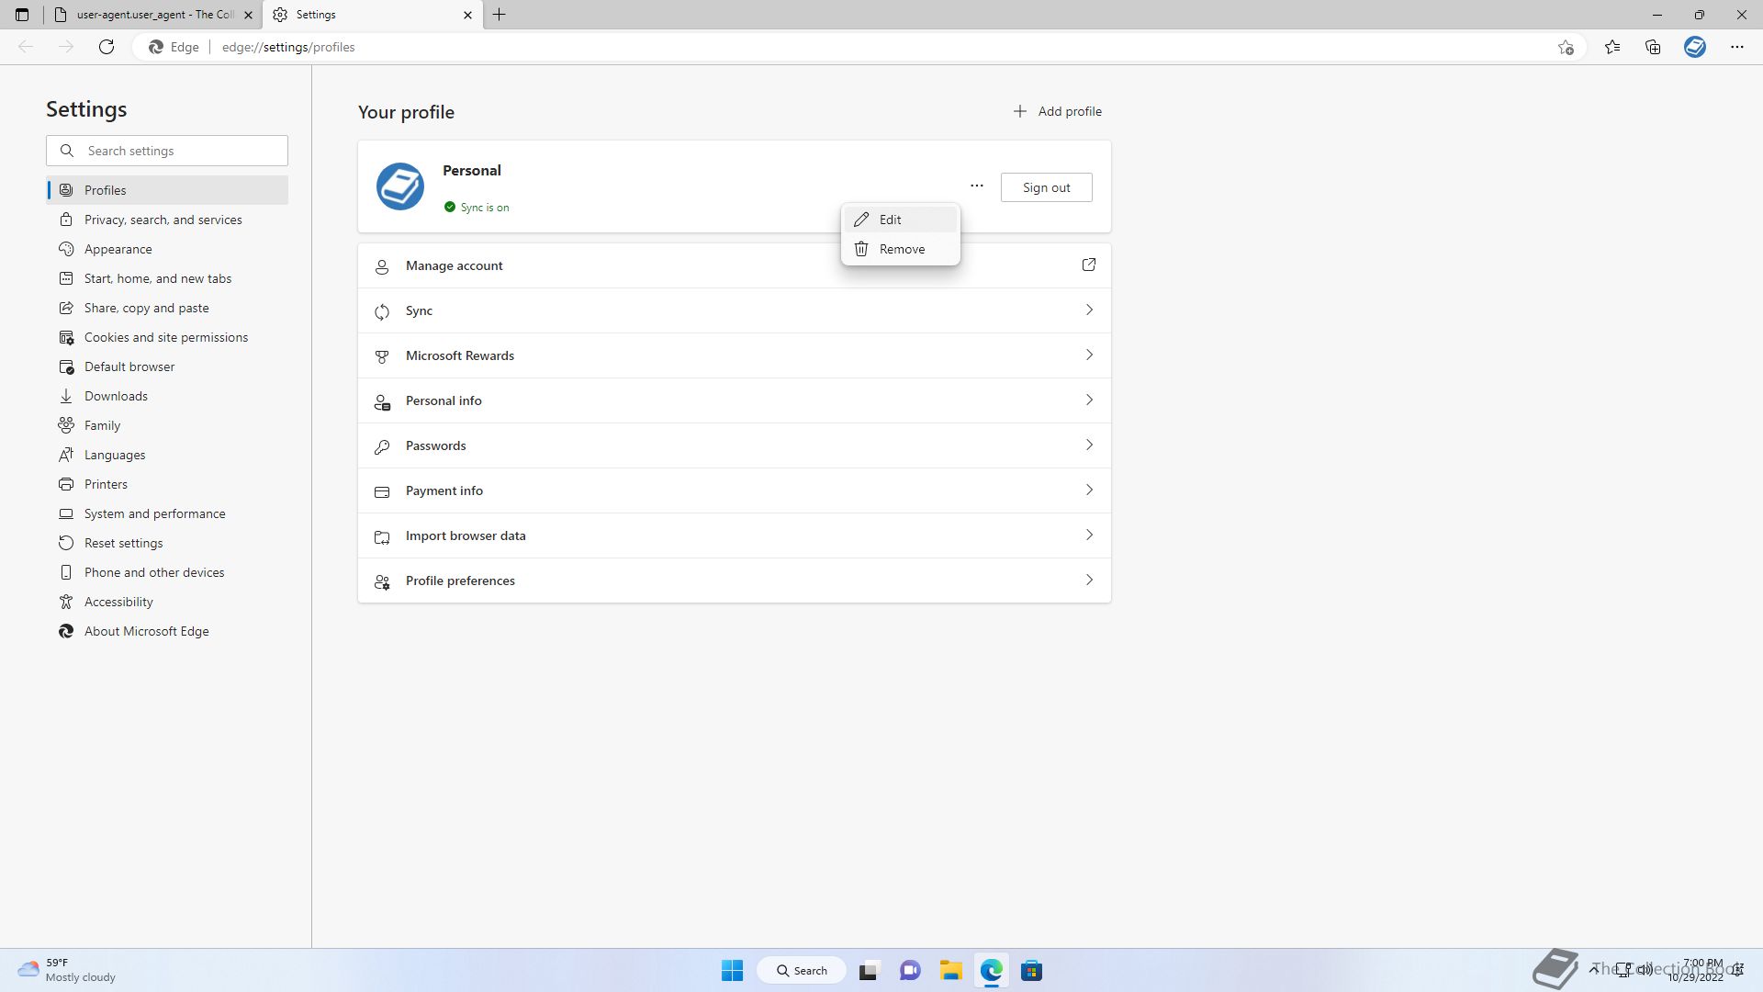
Task: Open external link icon for Manage account
Action: click(1089, 265)
